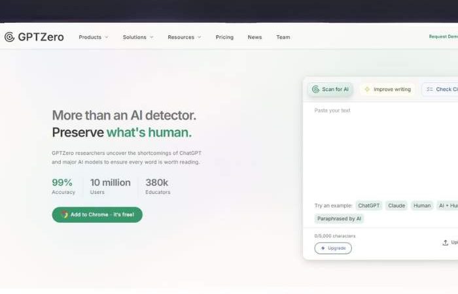Screen dimensions: 458x294
Task: Click the Products chevron arrow
Action: click(x=106, y=37)
